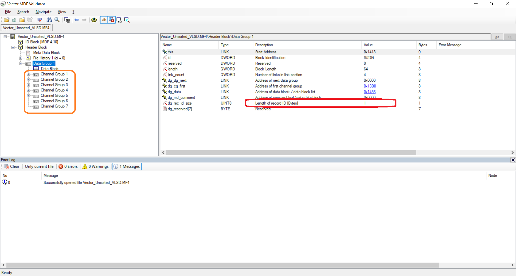Image resolution: width=516 pixels, height=276 pixels.
Task: Navigate back with the left arrow icon
Action: [x=77, y=20]
